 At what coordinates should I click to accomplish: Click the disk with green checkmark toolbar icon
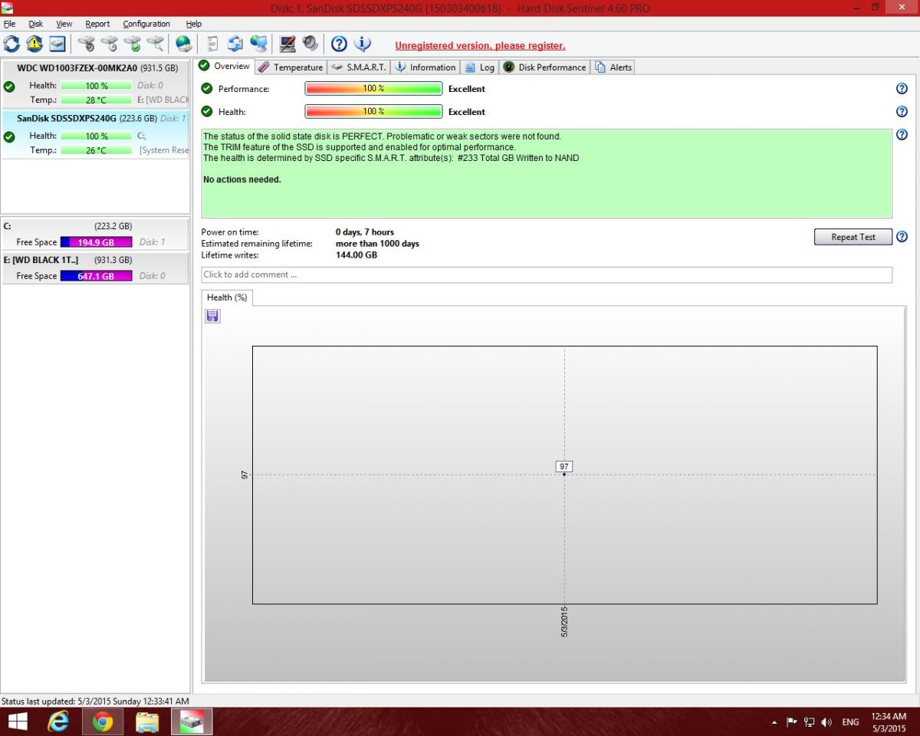pyautogui.click(x=132, y=44)
